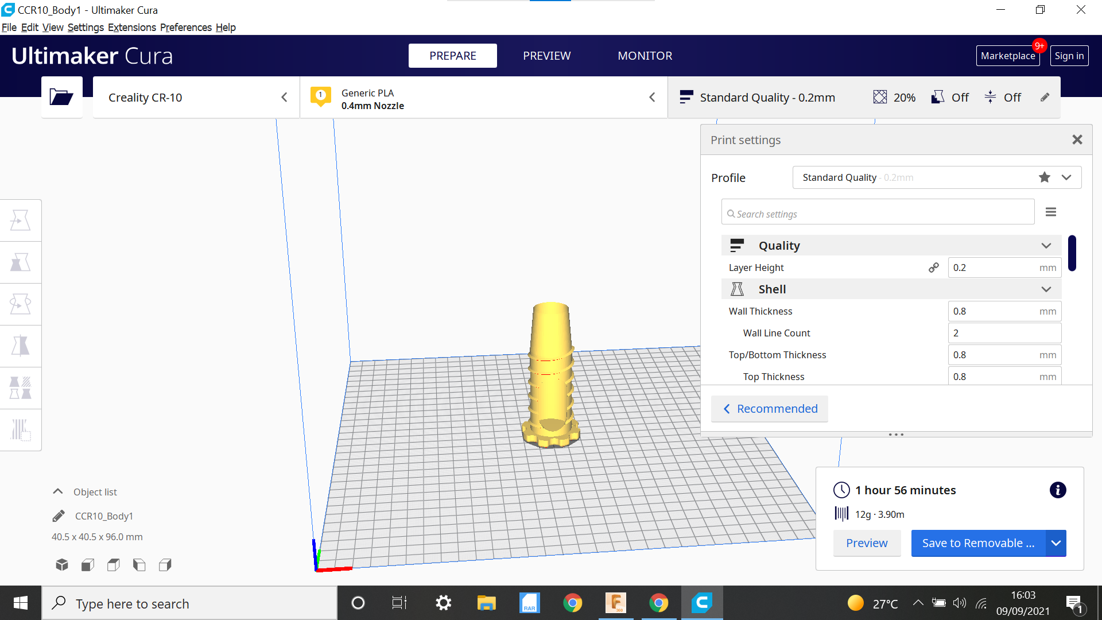Select the Support Blocker tool
1102x620 pixels.
pos(21,430)
